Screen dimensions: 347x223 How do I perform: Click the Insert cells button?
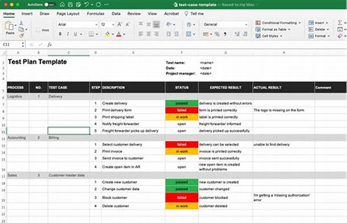(318, 23)
